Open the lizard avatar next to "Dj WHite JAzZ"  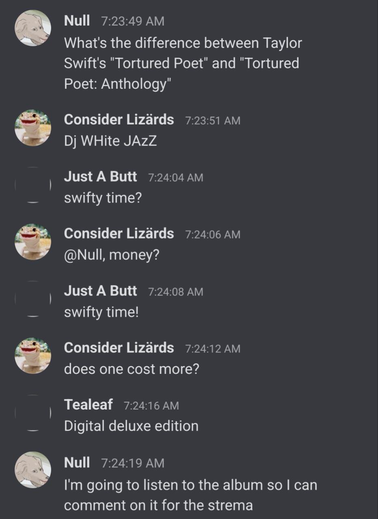33,127
